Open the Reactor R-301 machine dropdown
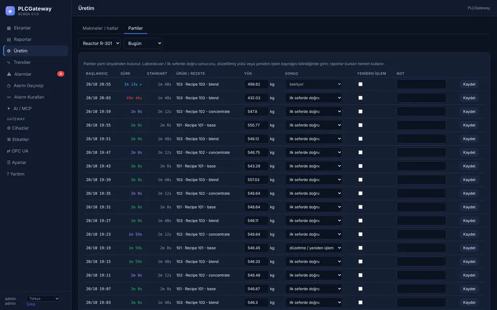Image resolution: width=497 pixels, height=310 pixels. [99, 43]
